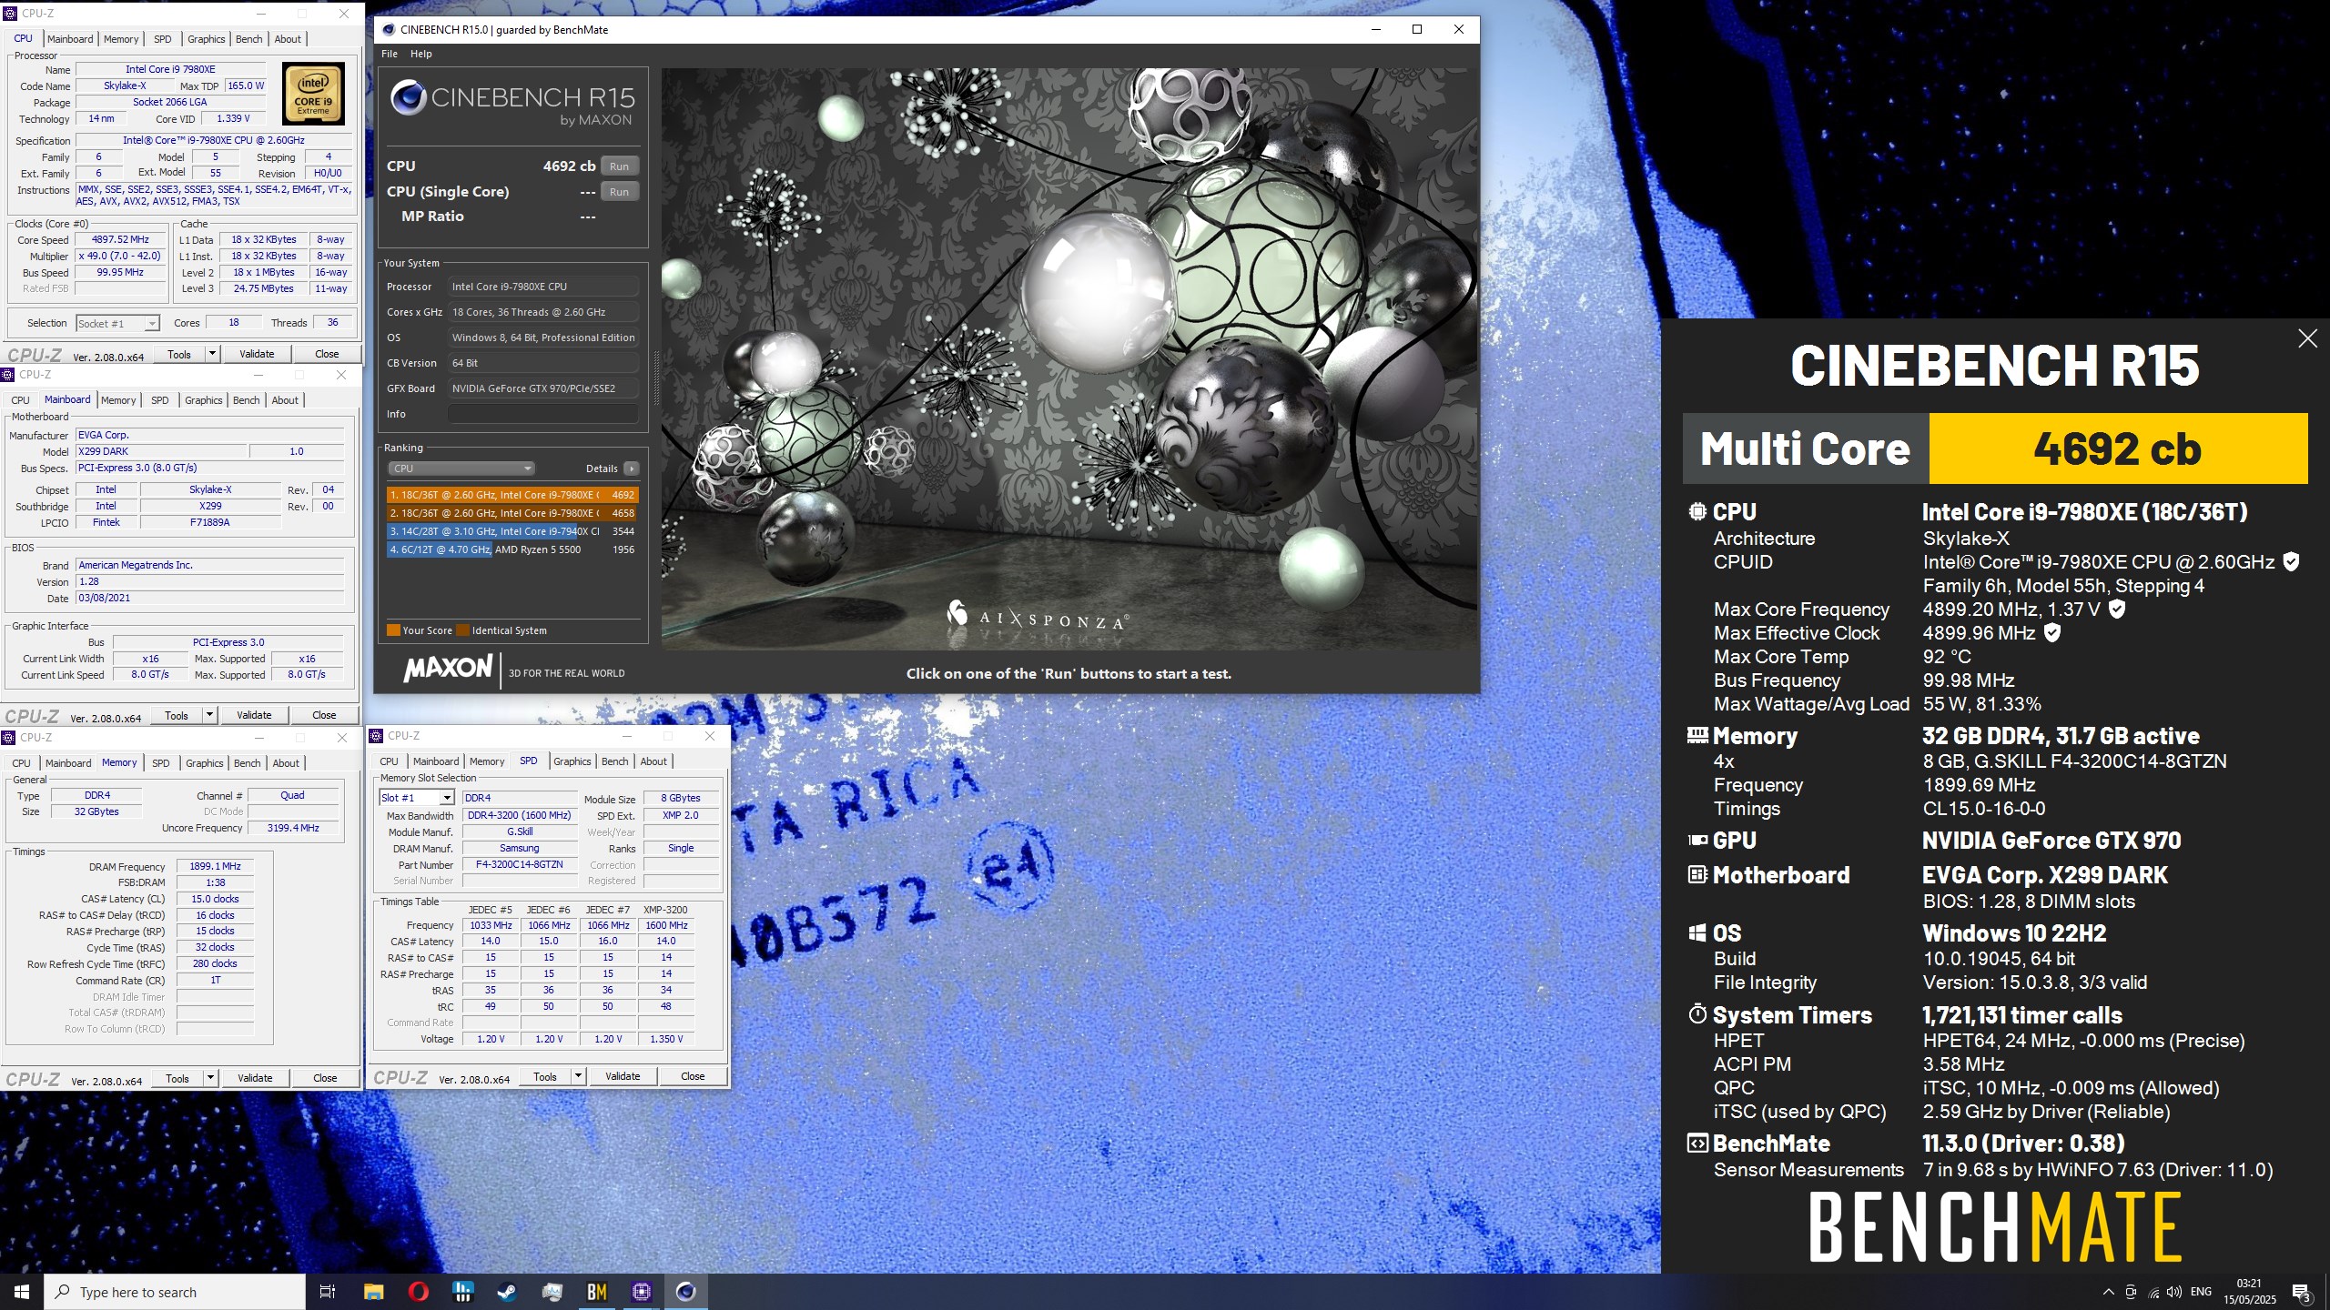Show hidden system tray icons
Screen dimensions: 2330x1310
pyautogui.click(x=2108, y=1292)
